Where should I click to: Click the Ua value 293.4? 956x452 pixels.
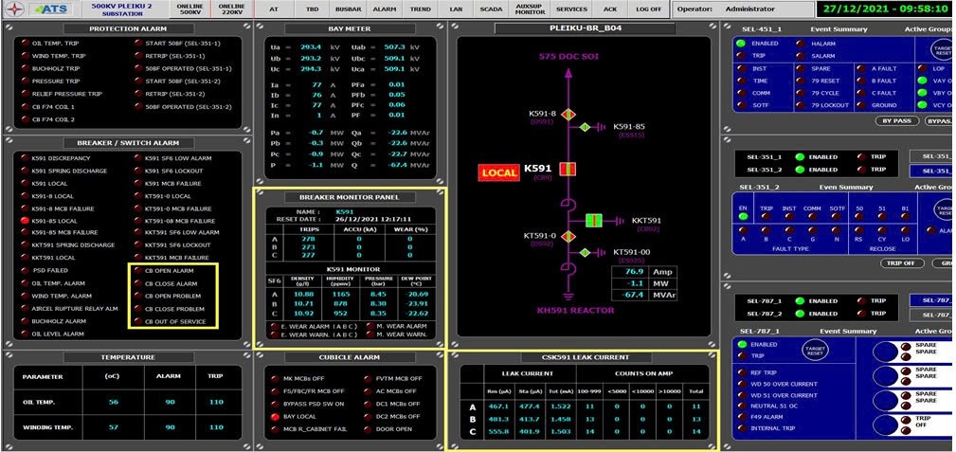coord(313,46)
